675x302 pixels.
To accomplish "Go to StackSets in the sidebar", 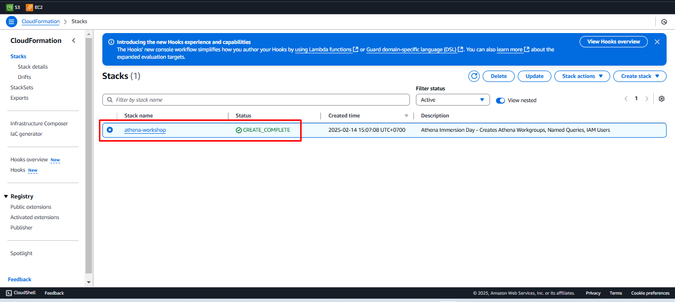I will (x=22, y=87).
